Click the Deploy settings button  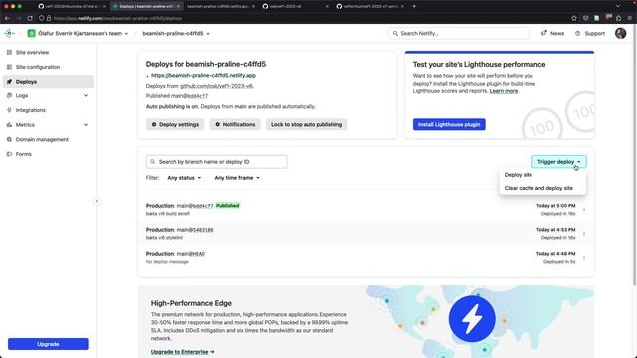175,124
